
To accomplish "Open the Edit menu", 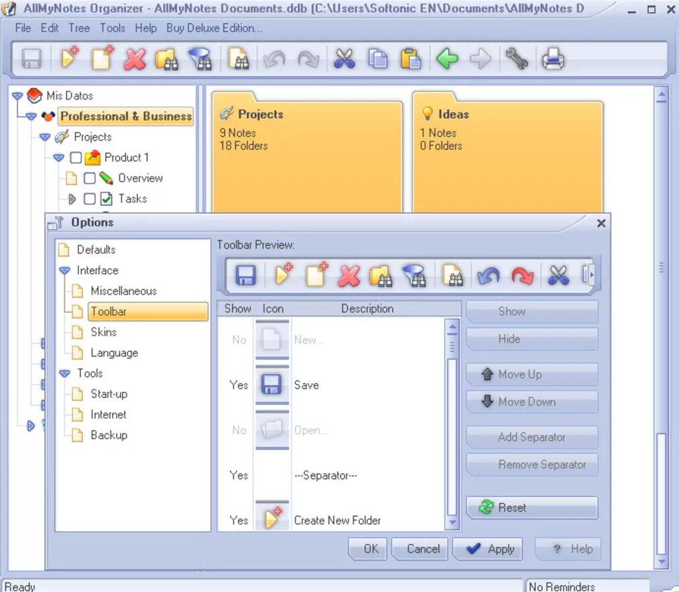I will [50, 28].
